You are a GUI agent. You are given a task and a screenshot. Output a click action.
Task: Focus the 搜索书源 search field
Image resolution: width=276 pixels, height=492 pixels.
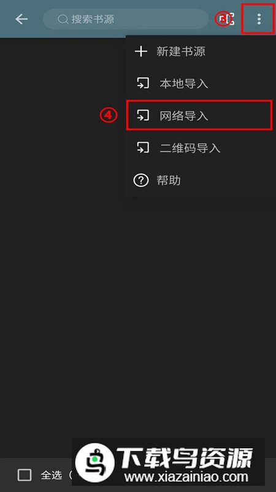click(126, 19)
